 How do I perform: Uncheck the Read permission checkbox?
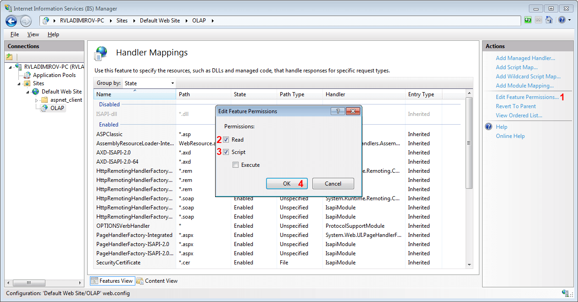pos(226,139)
